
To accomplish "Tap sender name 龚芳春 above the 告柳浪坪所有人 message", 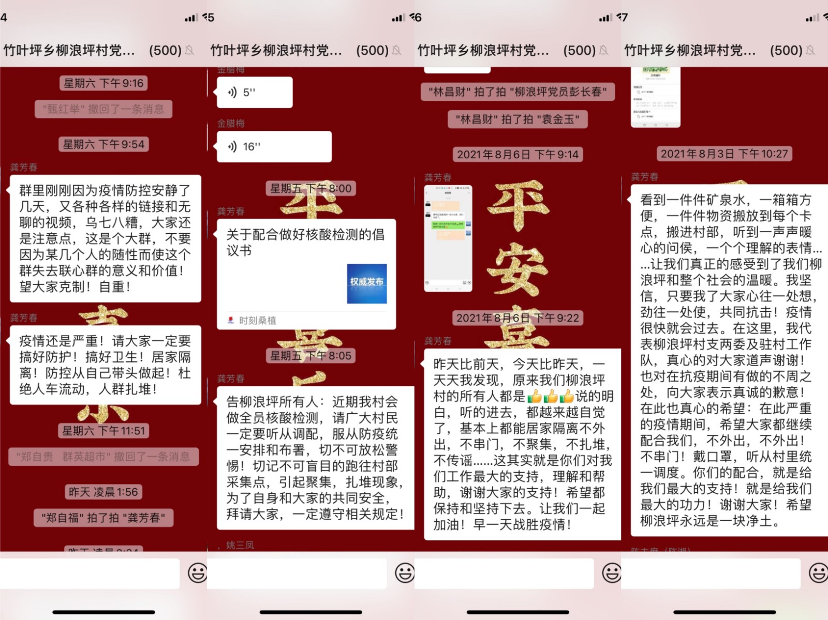I will coord(231,379).
